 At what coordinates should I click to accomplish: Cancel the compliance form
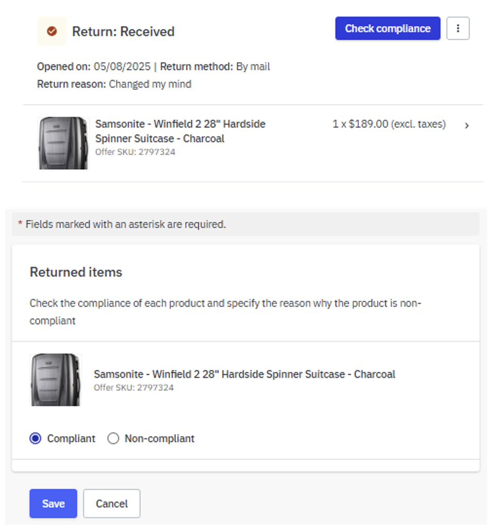click(x=111, y=503)
